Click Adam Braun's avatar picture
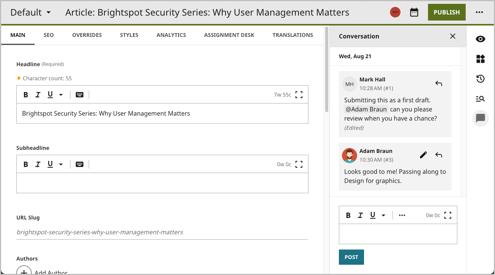The image size is (495, 275). pyautogui.click(x=350, y=156)
